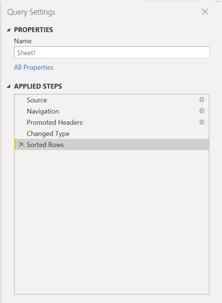The width and height of the screenshot is (222, 303).
Task: Collapse the PROPERTIES section
Action: [8, 30]
